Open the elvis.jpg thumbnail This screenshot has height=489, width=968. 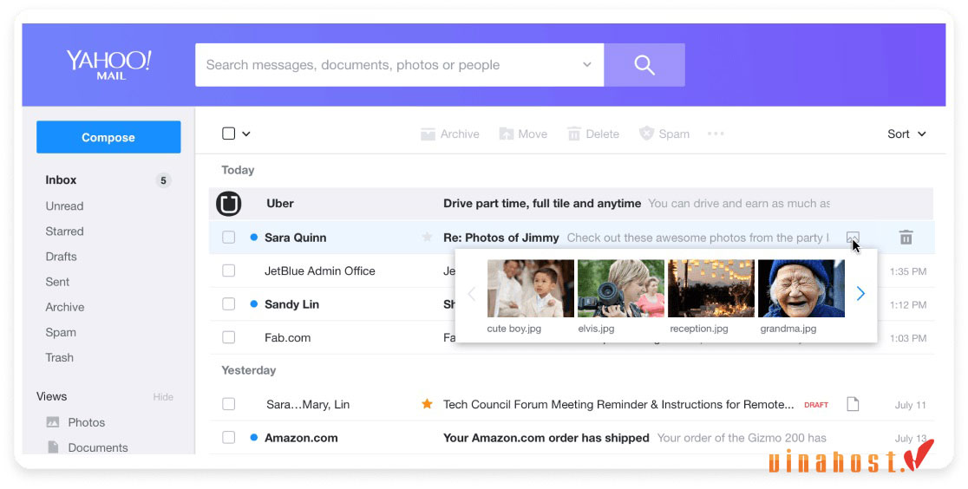point(621,289)
